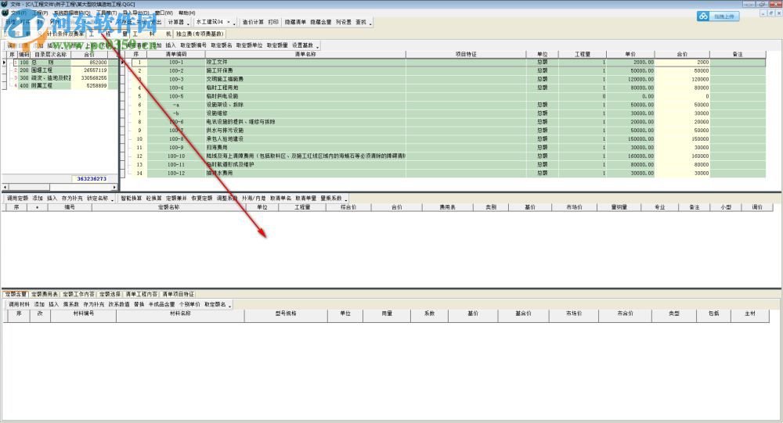Open the 帮助(H) menu

[x=187, y=13]
